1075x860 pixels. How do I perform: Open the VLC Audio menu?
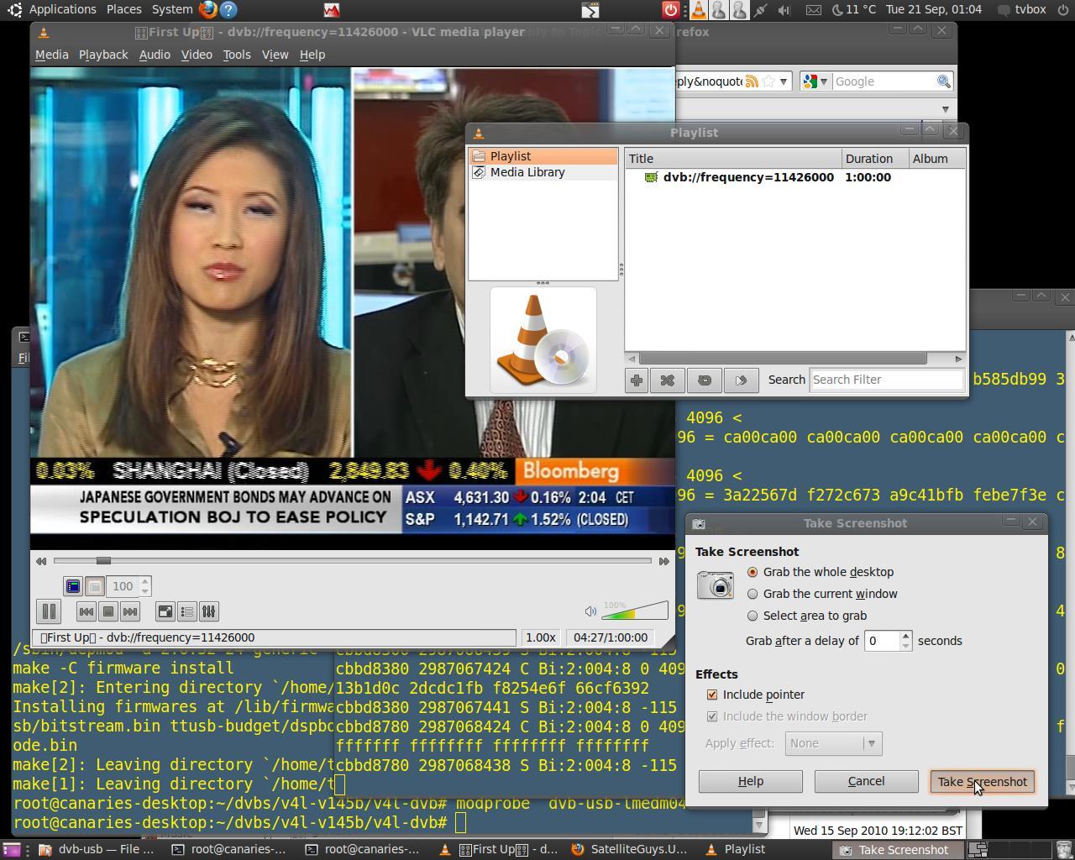click(155, 55)
